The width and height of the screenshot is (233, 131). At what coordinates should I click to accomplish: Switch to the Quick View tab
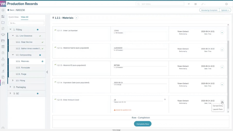point(14,17)
